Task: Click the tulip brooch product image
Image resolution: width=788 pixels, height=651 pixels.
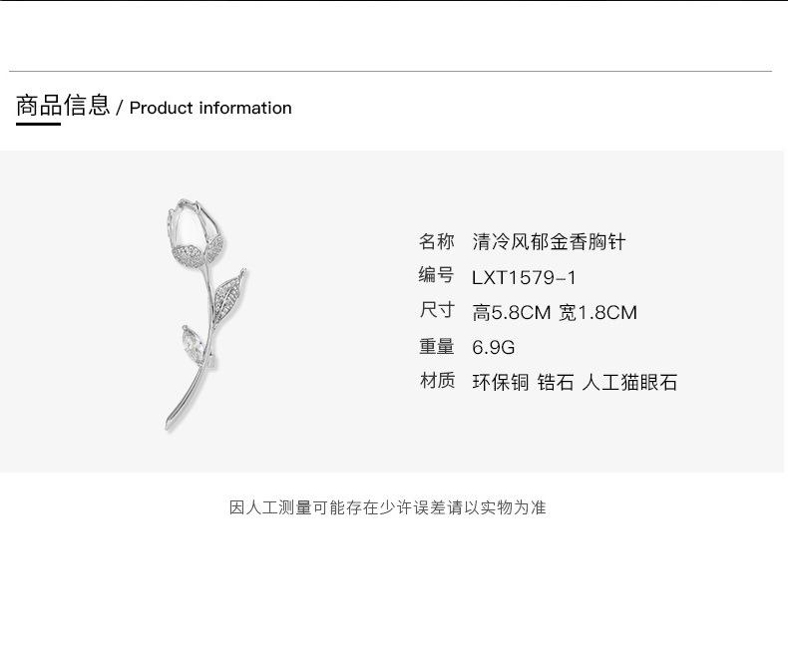Action: [205, 314]
